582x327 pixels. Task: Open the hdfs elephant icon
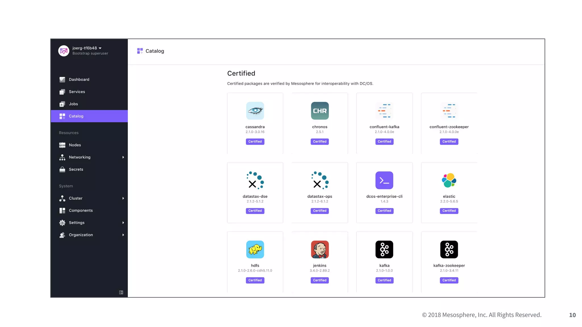click(x=255, y=250)
